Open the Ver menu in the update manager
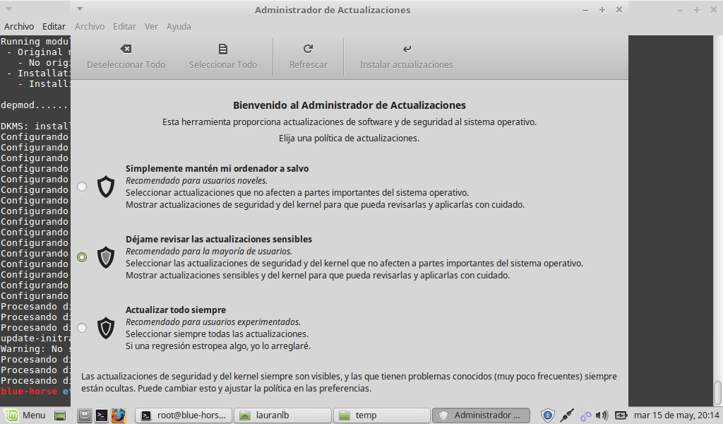This screenshot has width=723, height=424. pyautogui.click(x=151, y=26)
